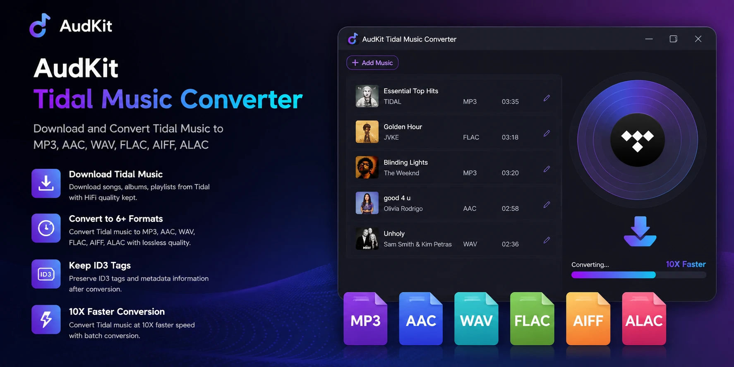Screen dimensions: 734x367
Task: Select the Essential Top Hits title
Action: pos(411,91)
